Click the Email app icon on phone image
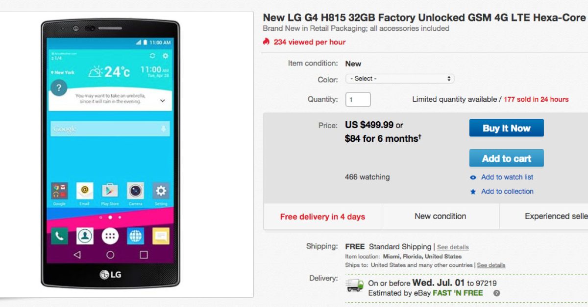The width and height of the screenshot is (588, 307). pyautogui.click(x=85, y=191)
